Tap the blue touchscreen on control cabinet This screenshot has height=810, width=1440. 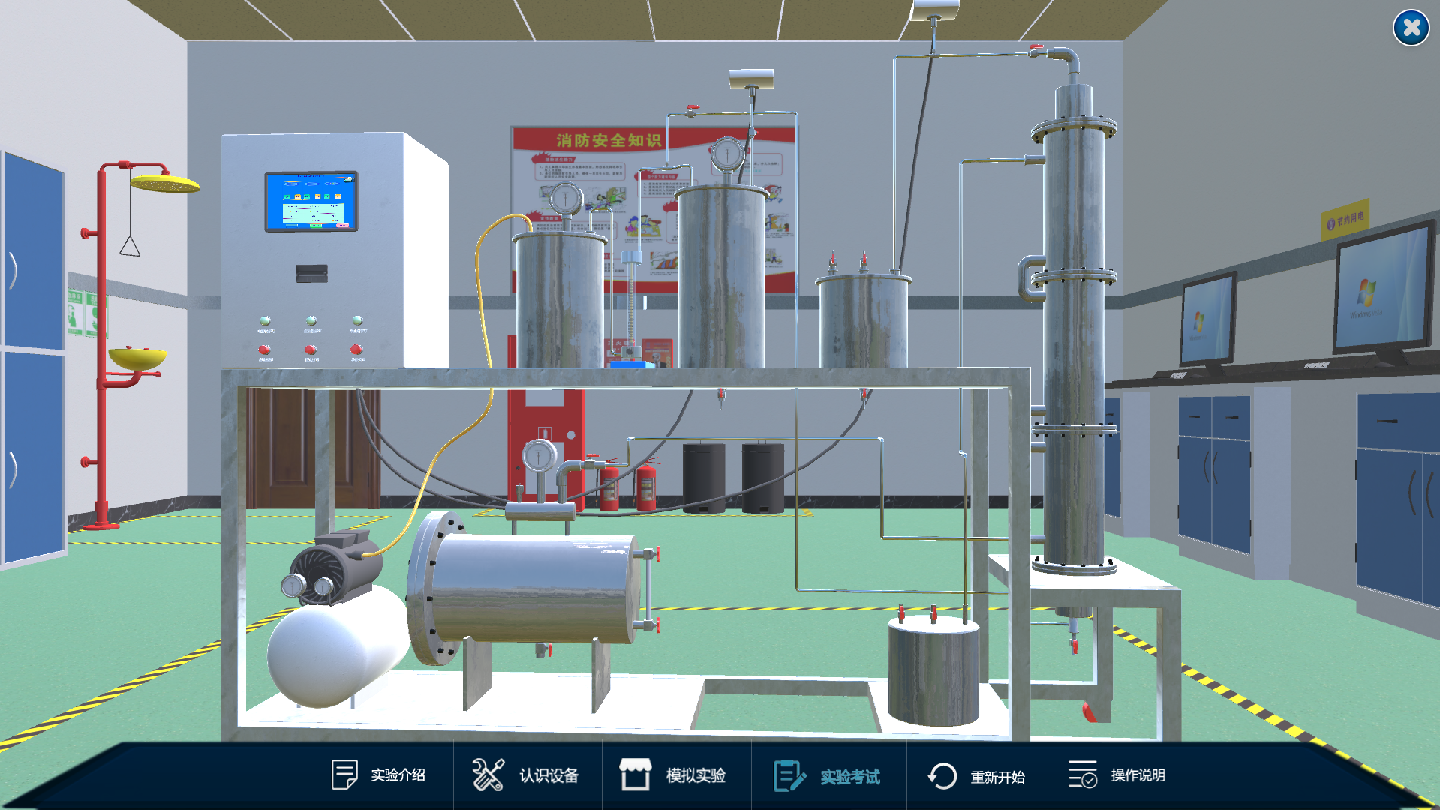click(x=311, y=202)
